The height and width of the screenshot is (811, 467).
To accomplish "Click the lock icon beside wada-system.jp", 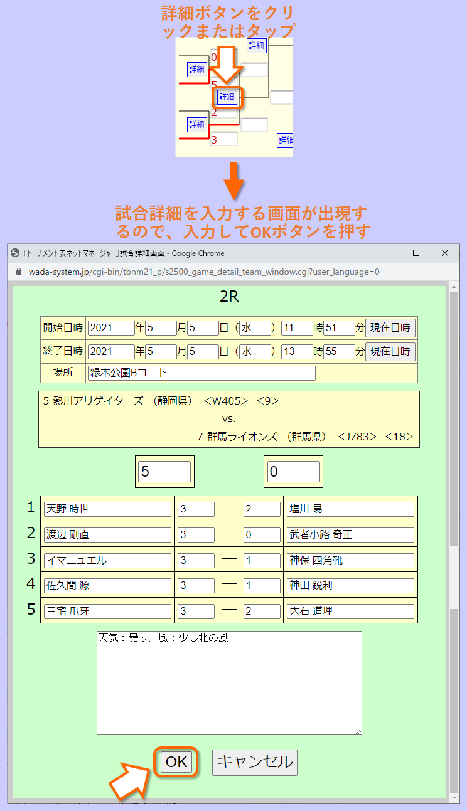I will (x=18, y=272).
